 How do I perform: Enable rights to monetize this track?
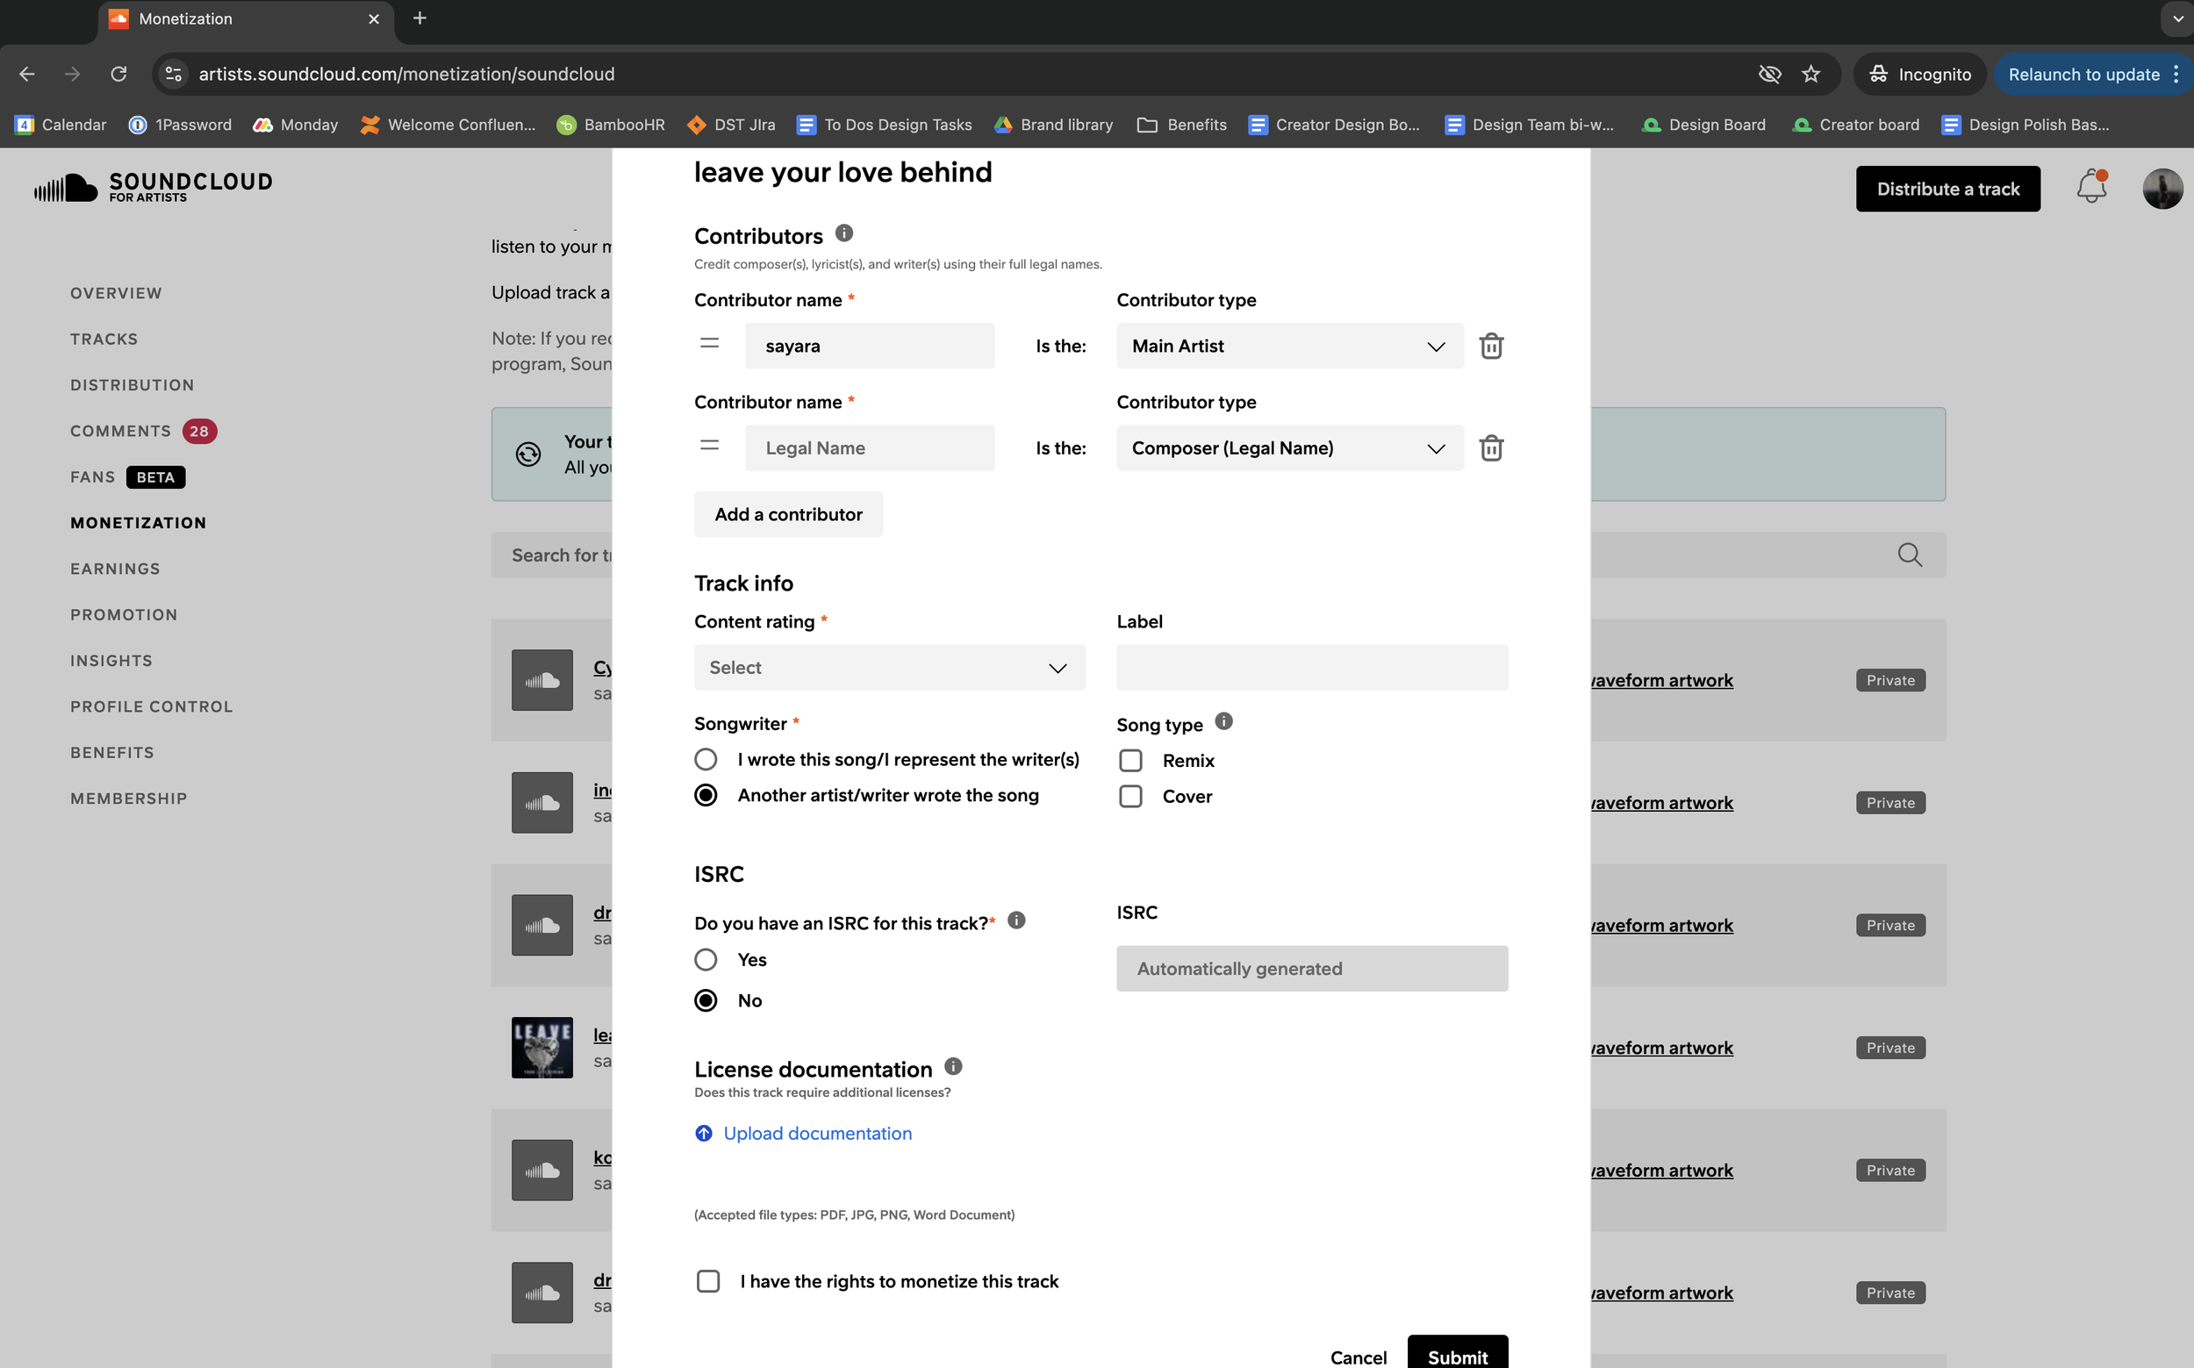pyautogui.click(x=707, y=1281)
